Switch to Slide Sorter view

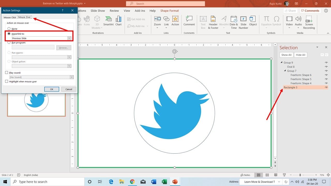(267, 175)
